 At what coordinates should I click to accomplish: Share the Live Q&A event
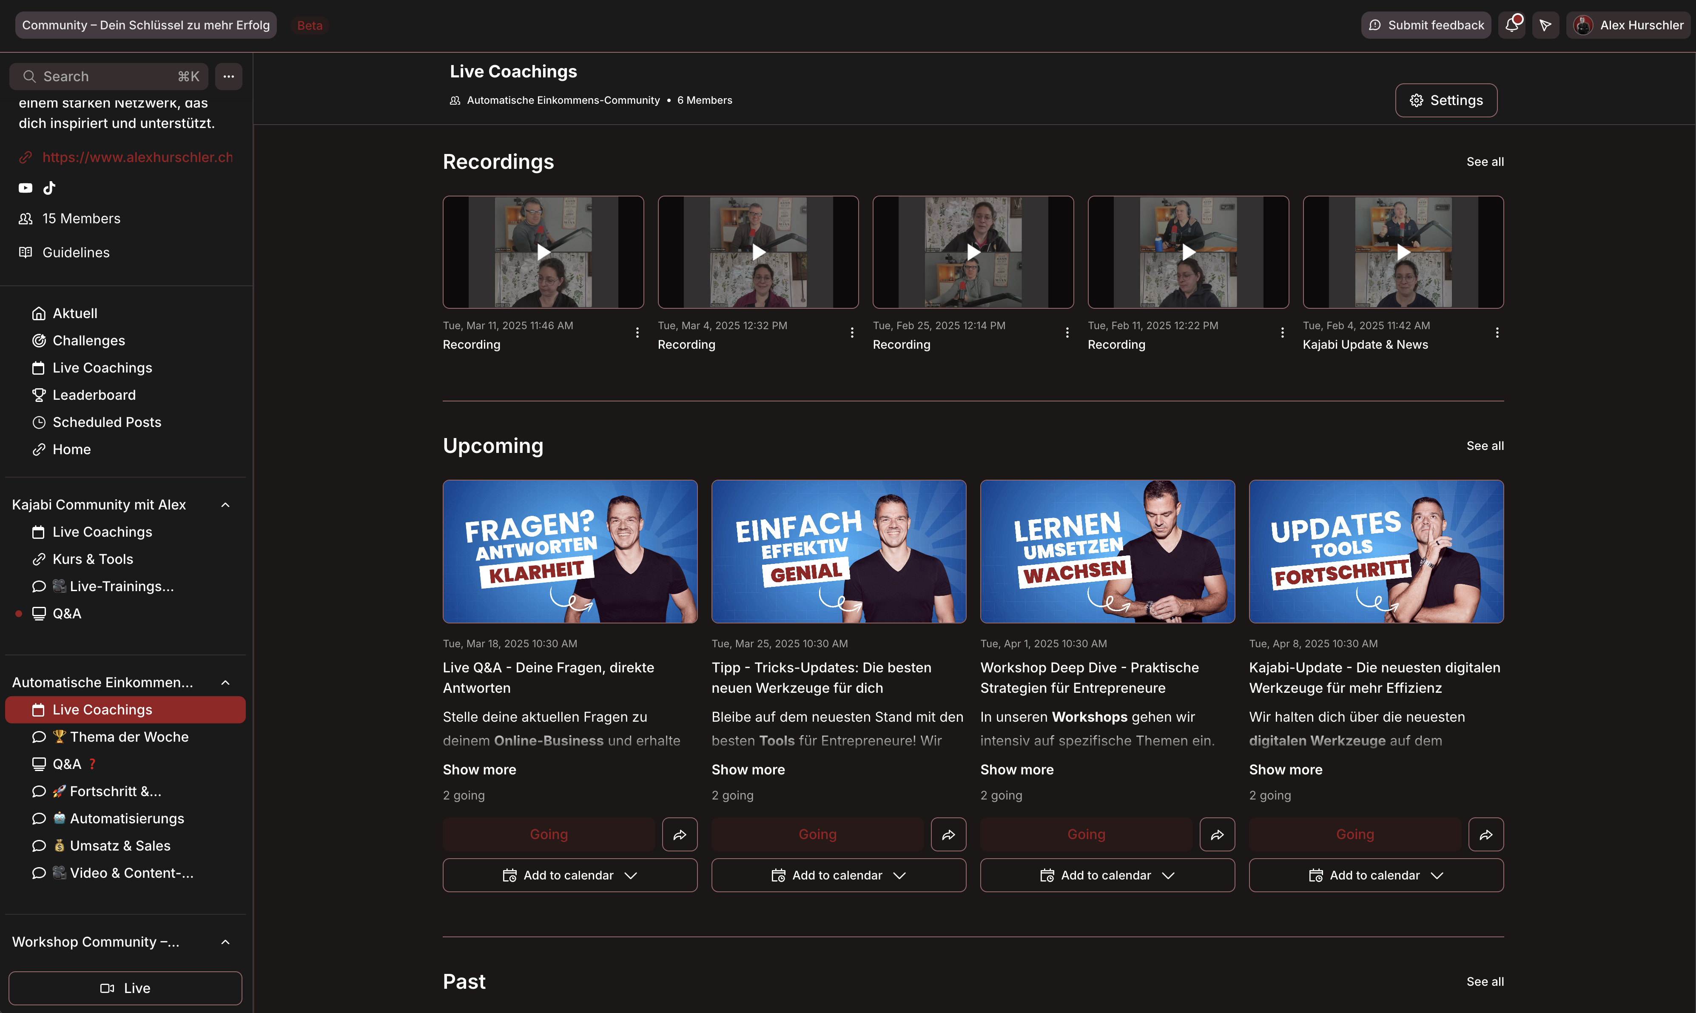pos(679,834)
